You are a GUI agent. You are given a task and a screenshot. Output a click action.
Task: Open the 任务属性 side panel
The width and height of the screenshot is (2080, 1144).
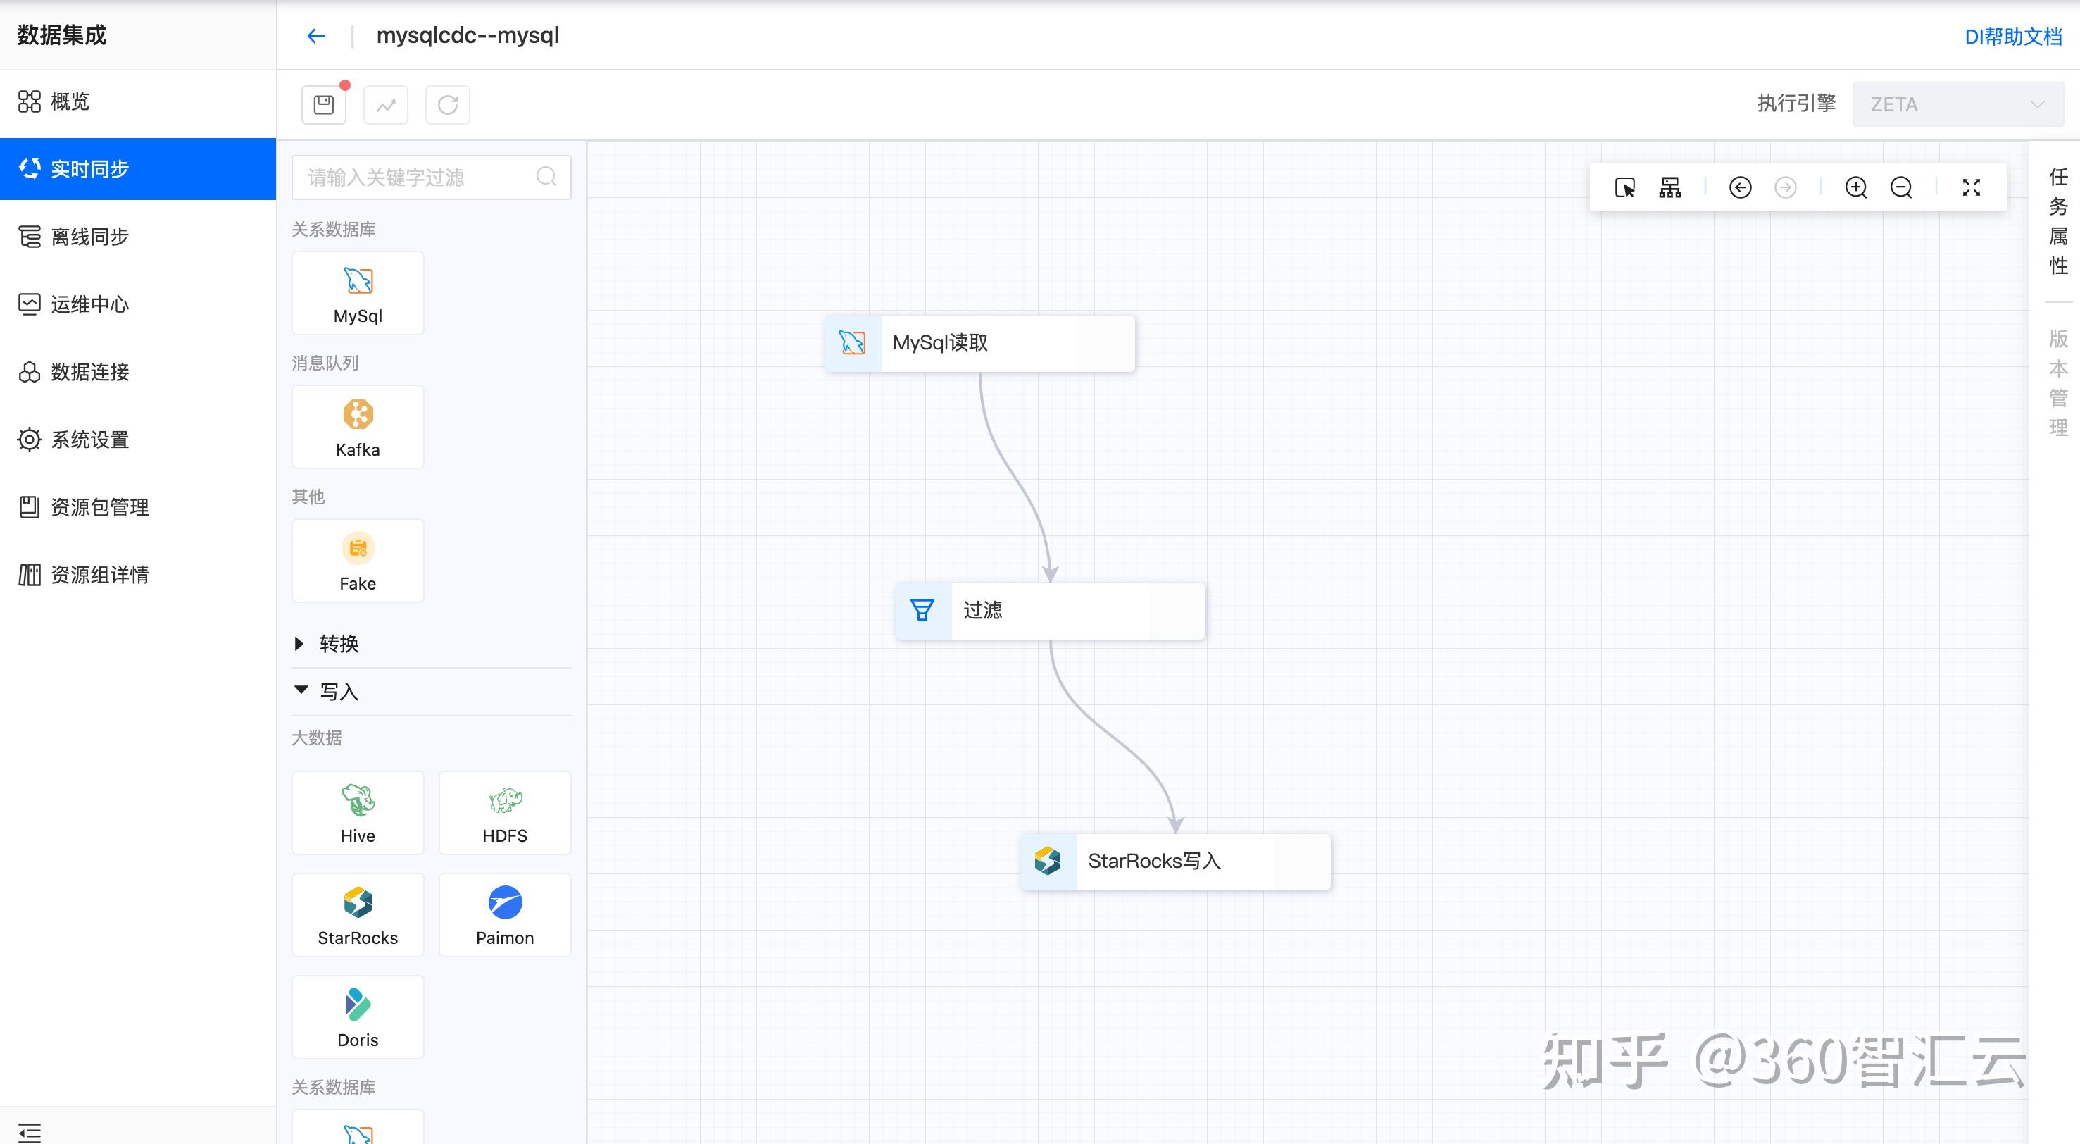click(2057, 220)
